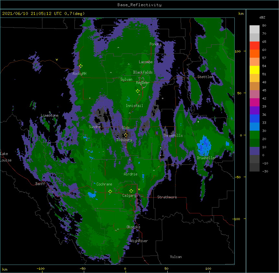Click the 80 value at the legend top
Screen dimensions: 279x273
264,26
